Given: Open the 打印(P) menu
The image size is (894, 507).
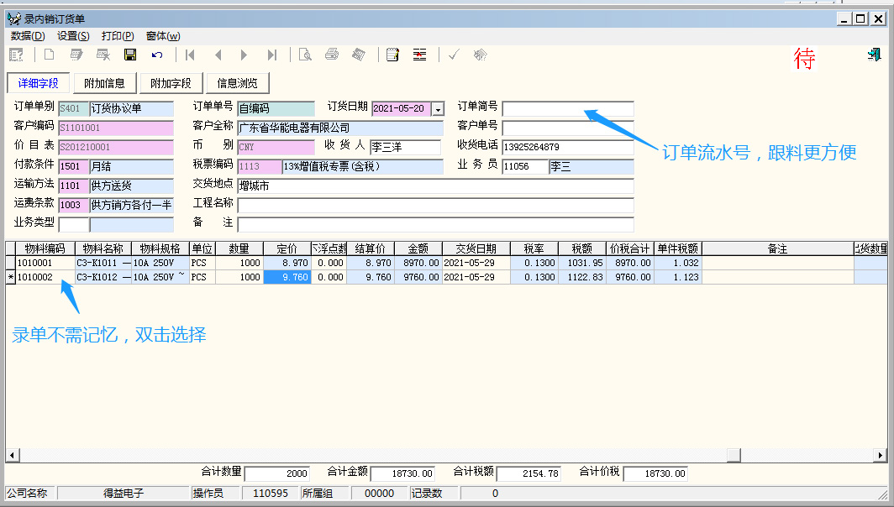Looking at the screenshot, I should point(117,36).
